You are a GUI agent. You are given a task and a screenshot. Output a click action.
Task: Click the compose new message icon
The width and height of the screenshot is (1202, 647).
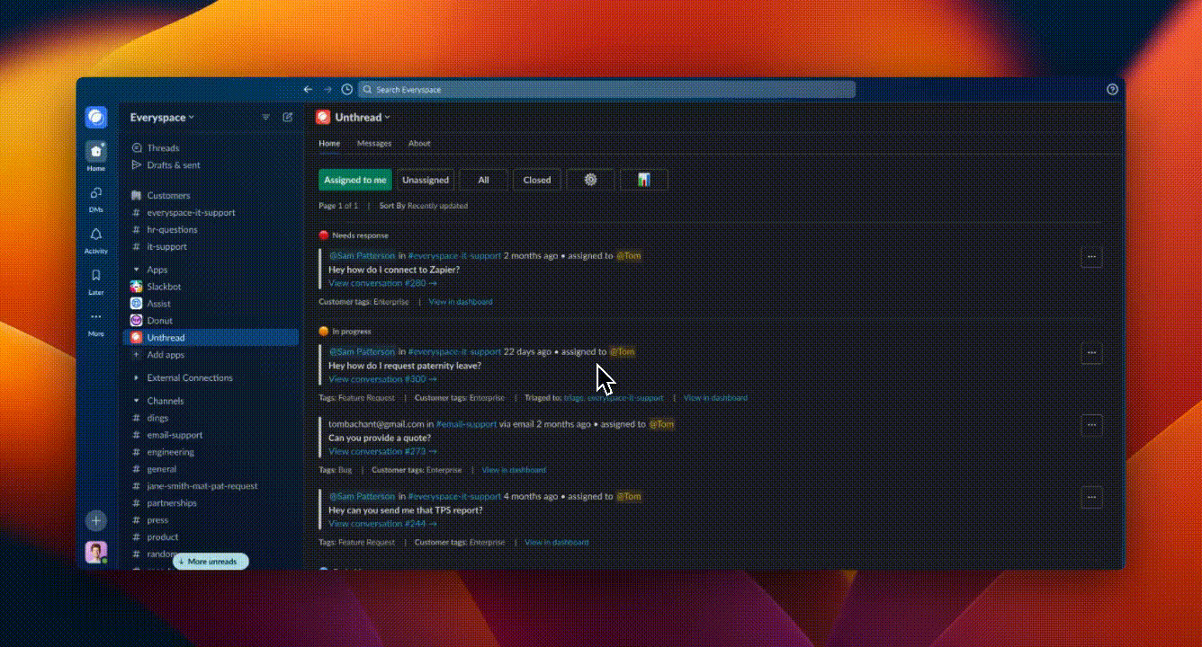[x=288, y=117]
